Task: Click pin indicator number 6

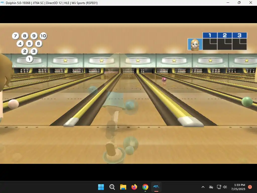Action: [38, 43]
